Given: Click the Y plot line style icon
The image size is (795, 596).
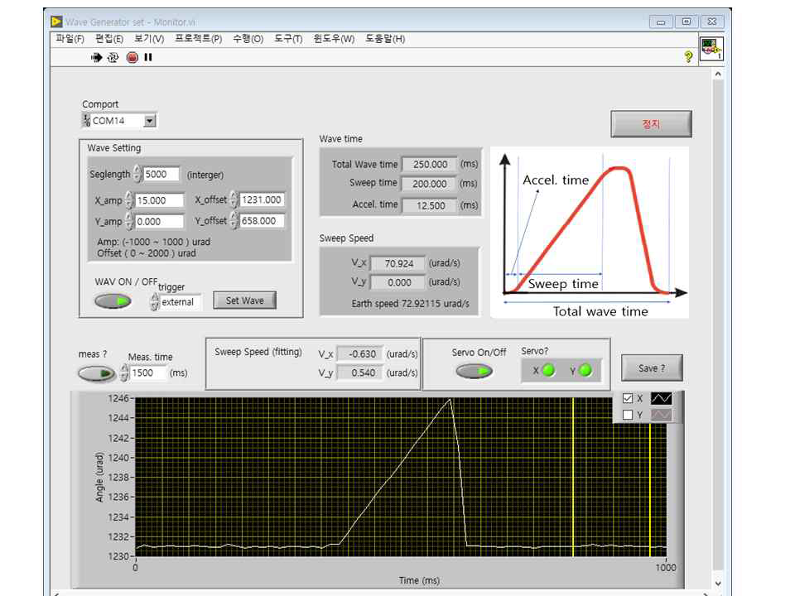Looking at the screenshot, I should tap(661, 415).
